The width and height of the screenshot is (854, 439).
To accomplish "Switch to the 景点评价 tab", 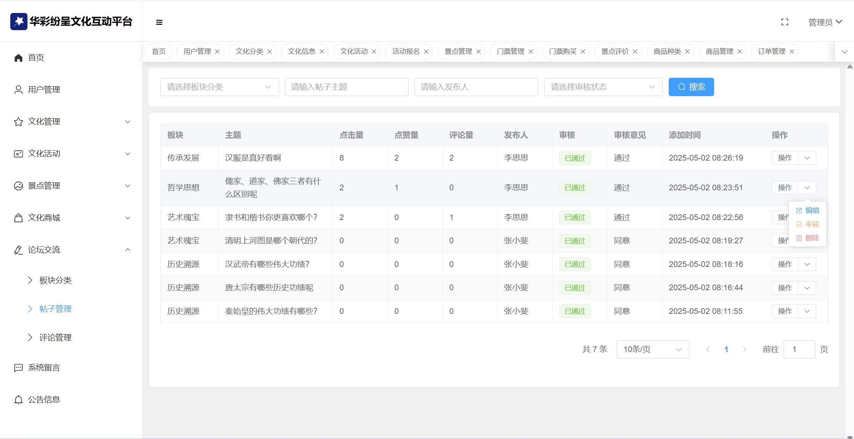I will coord(614,51).
